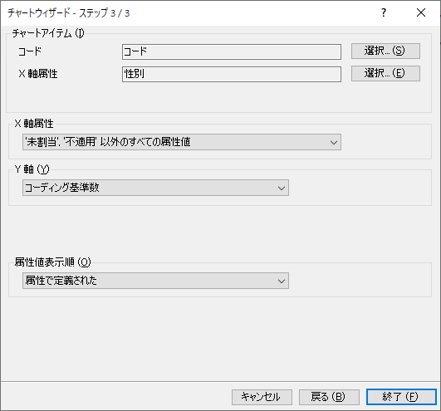
Task: Click the X 軸属性 label beside 性別 field
Action: point(38,74)
